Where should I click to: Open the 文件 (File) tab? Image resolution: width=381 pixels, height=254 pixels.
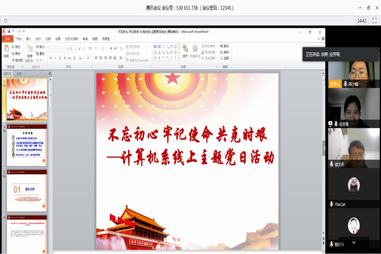point(8,39)
